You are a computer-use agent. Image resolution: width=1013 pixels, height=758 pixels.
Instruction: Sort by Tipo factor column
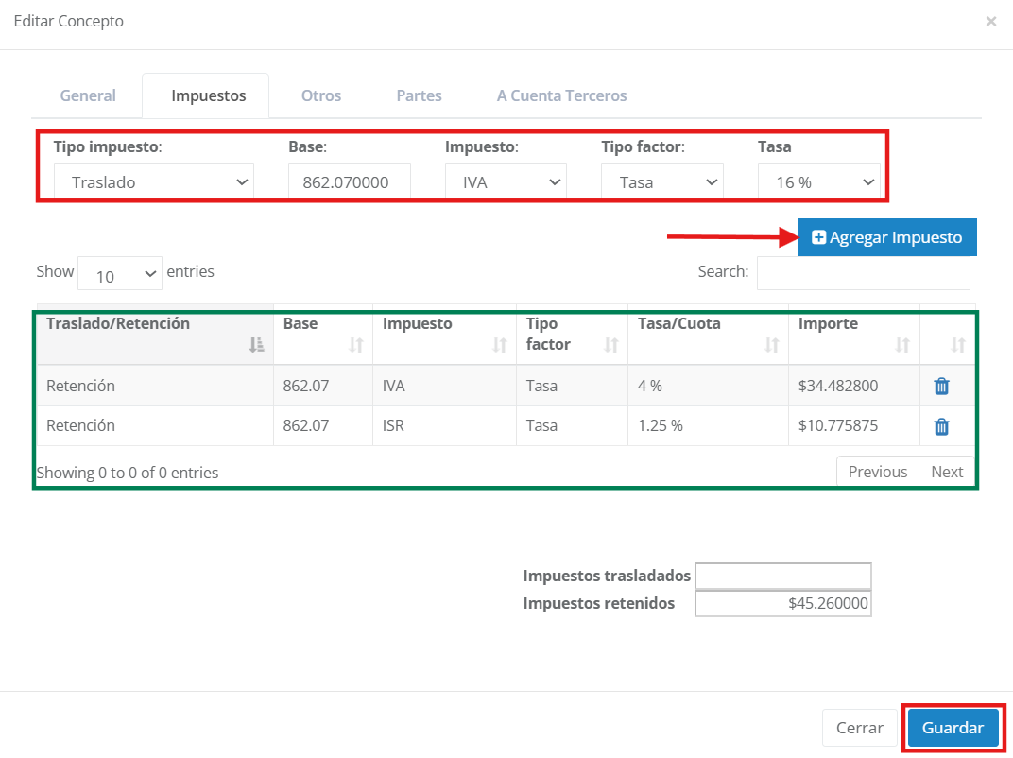(x=571, y=335)
